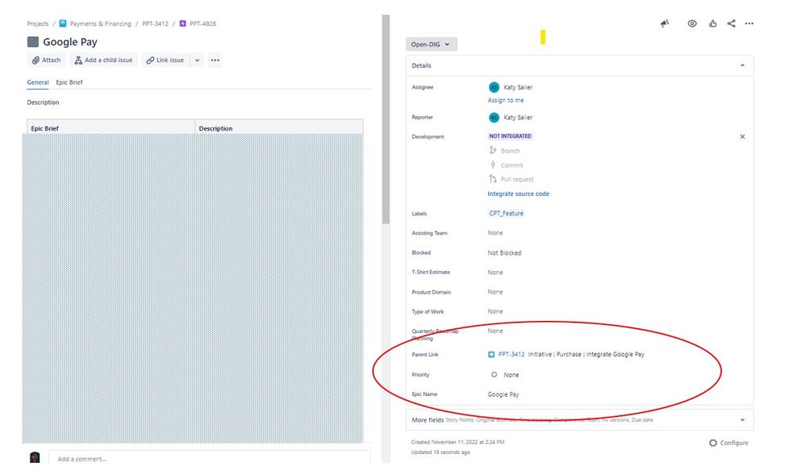Switch to the Epic Brief tab
This screenshot has width=806, height=471.
[x=69, y=82]
